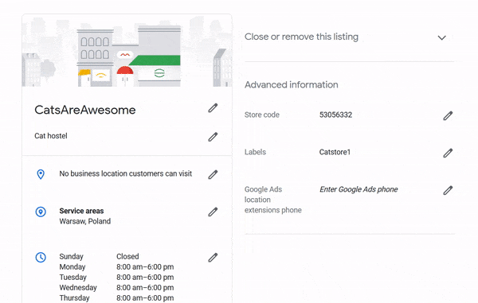Click the Advanced information heading

292,84
